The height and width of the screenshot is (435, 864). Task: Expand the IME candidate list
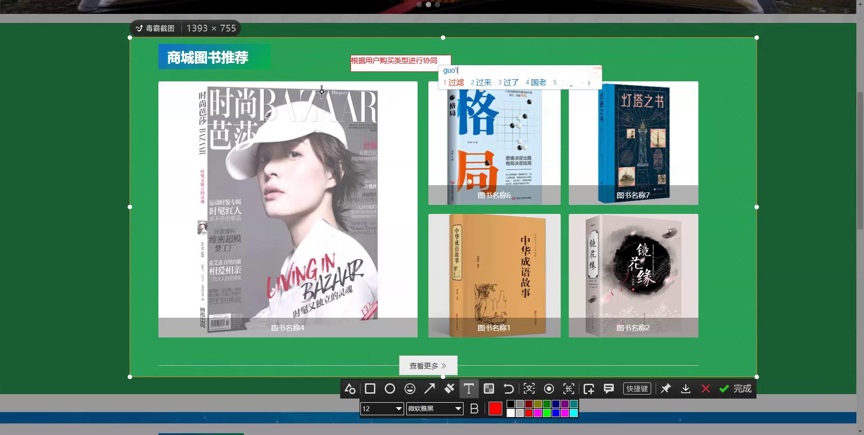pyautogui.click(x=571, y=85)
